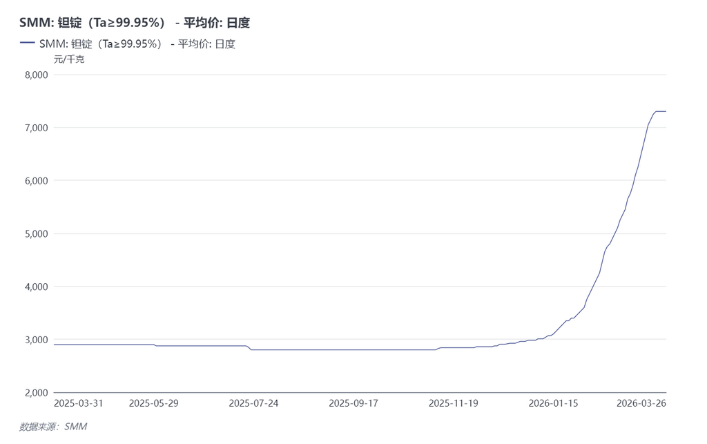The image size is (707, 444).
Task: Click the 2026-03-26 x-axis date label
Action: pyautogui.click(x=641, y=403)
